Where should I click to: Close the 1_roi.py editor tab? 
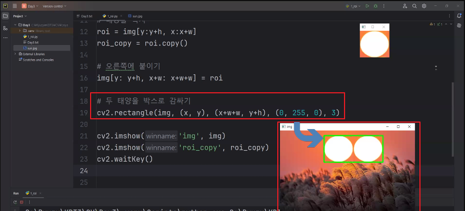pos(121,16)
